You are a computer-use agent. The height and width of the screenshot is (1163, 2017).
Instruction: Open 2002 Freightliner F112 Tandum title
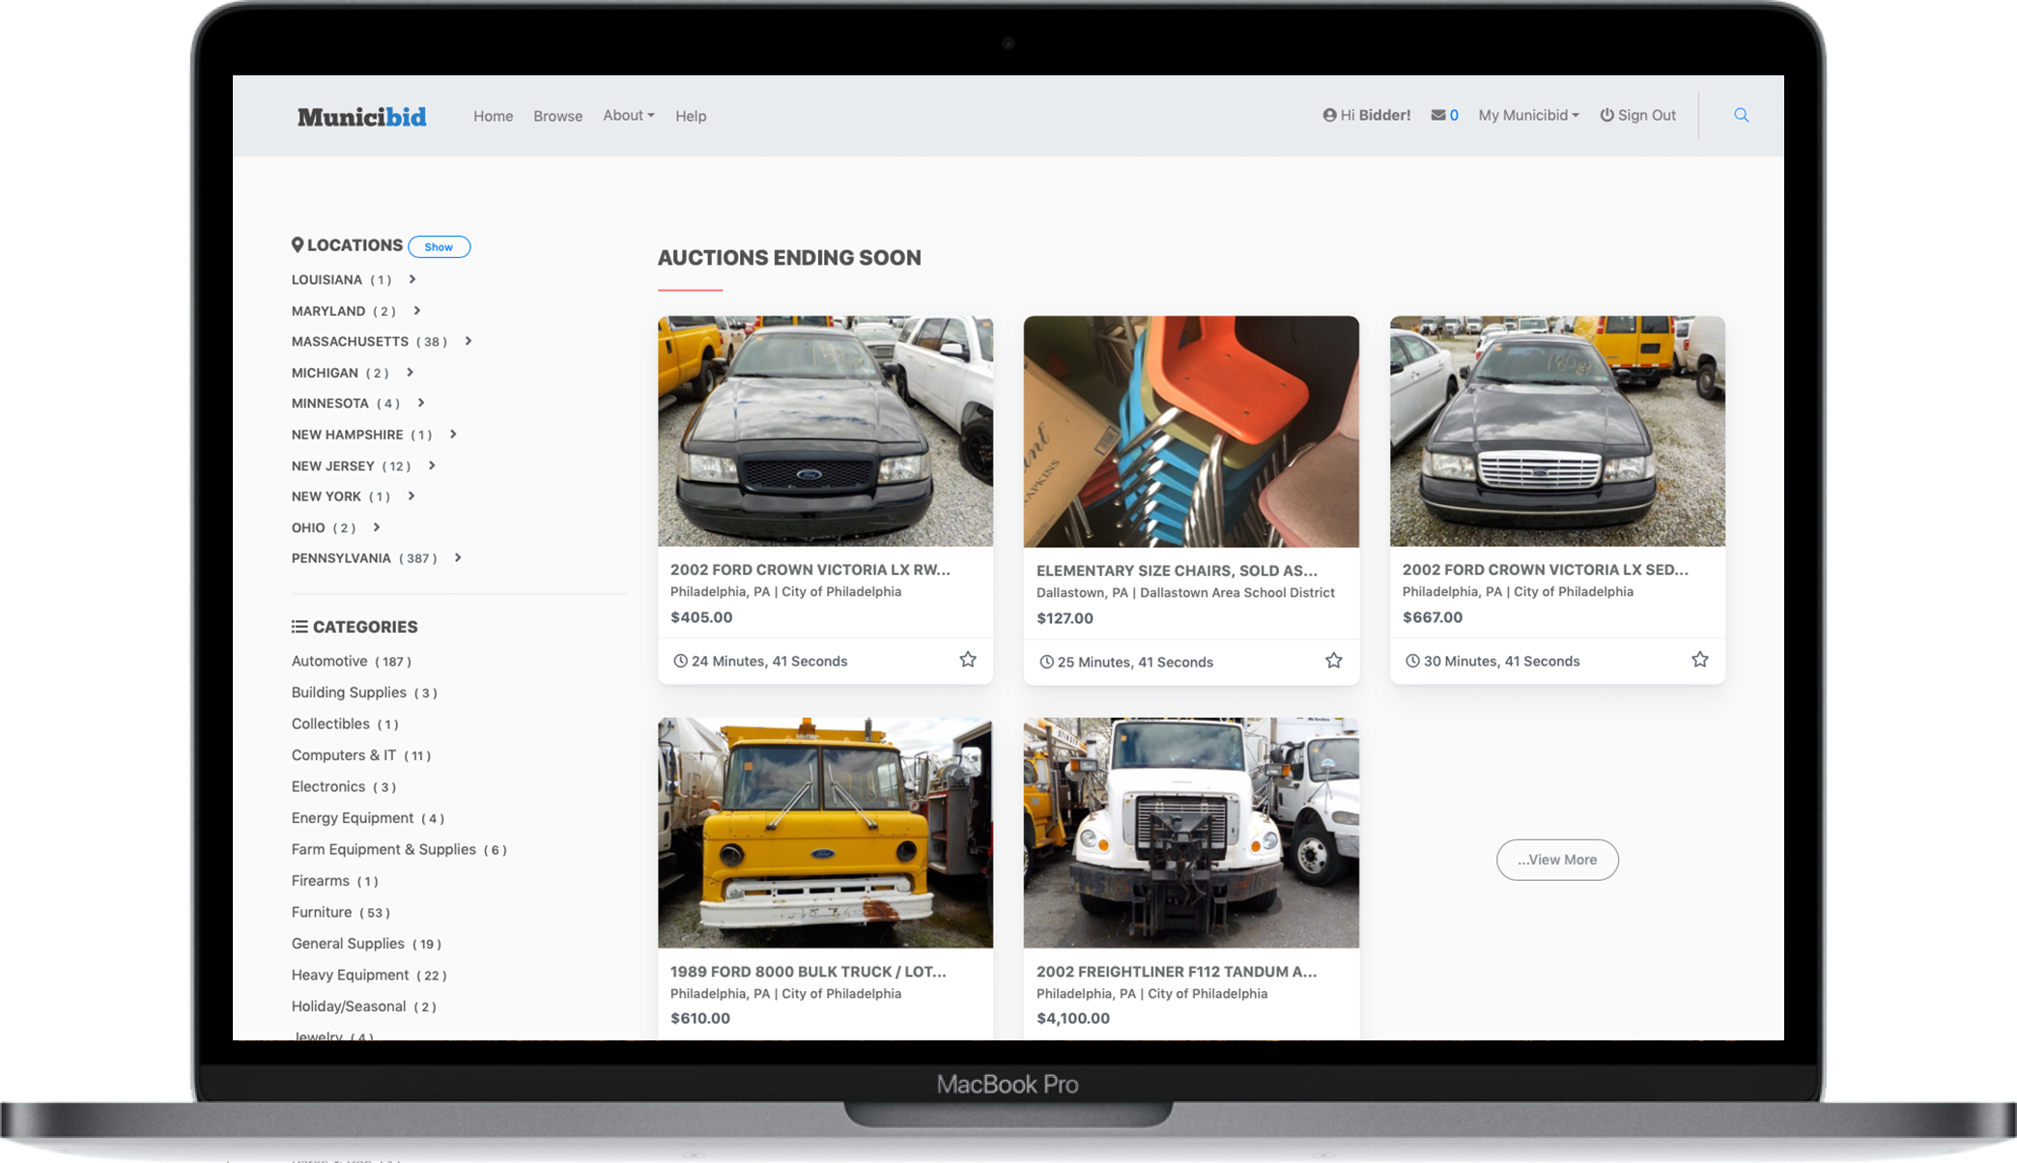point(1177,971)
